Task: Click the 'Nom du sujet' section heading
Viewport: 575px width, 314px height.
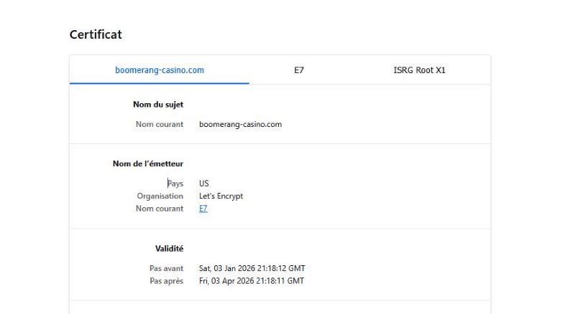Action: 158,105
